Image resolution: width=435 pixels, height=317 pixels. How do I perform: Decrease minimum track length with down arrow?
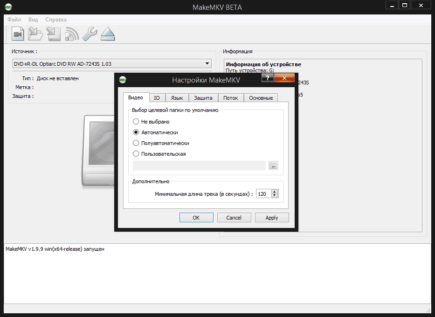[x=274, y=195]
